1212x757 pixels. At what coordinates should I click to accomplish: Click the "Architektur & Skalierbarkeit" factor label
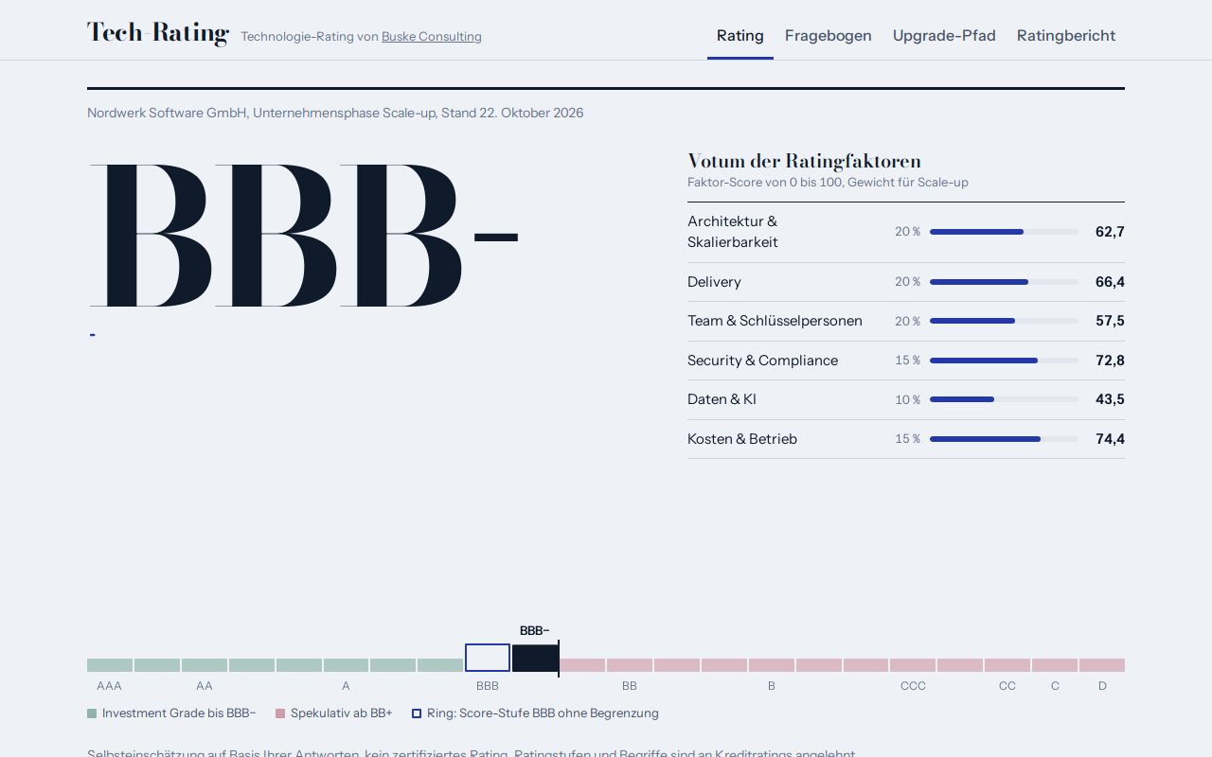coord(733,232)
